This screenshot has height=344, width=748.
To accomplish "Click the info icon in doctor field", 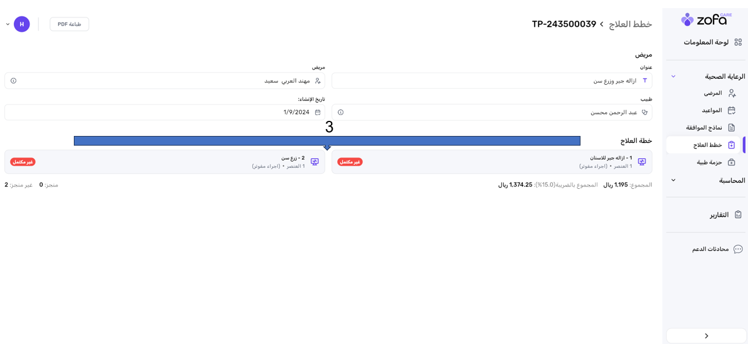I will click(x=341, y=112).
